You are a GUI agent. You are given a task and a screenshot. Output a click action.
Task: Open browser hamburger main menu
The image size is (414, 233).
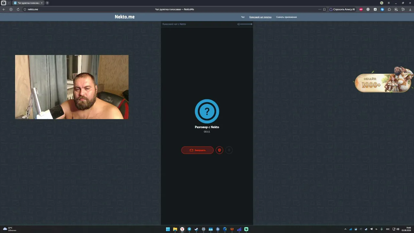(x=389, y=3)
